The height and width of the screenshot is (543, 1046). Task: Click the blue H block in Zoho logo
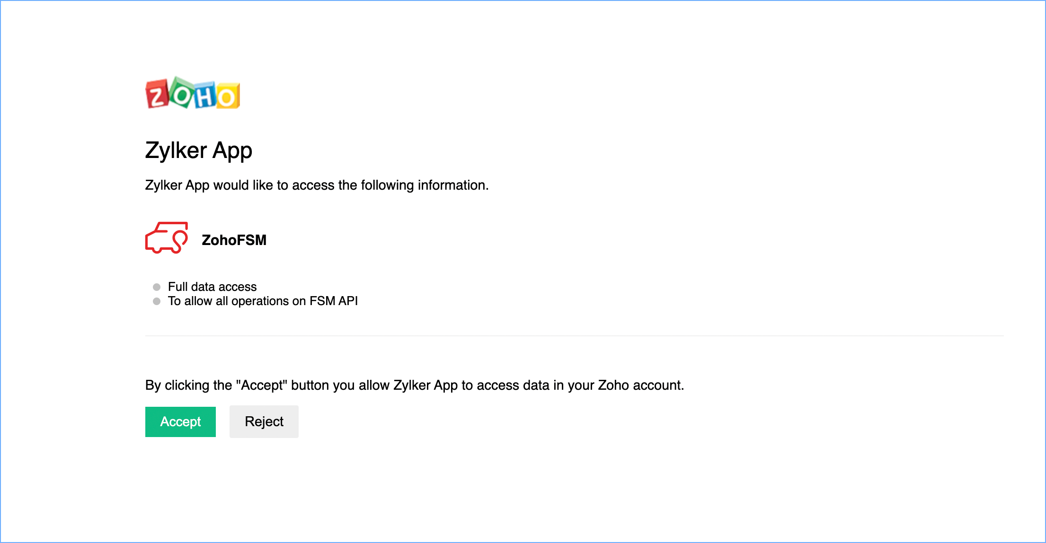(205, 97)
